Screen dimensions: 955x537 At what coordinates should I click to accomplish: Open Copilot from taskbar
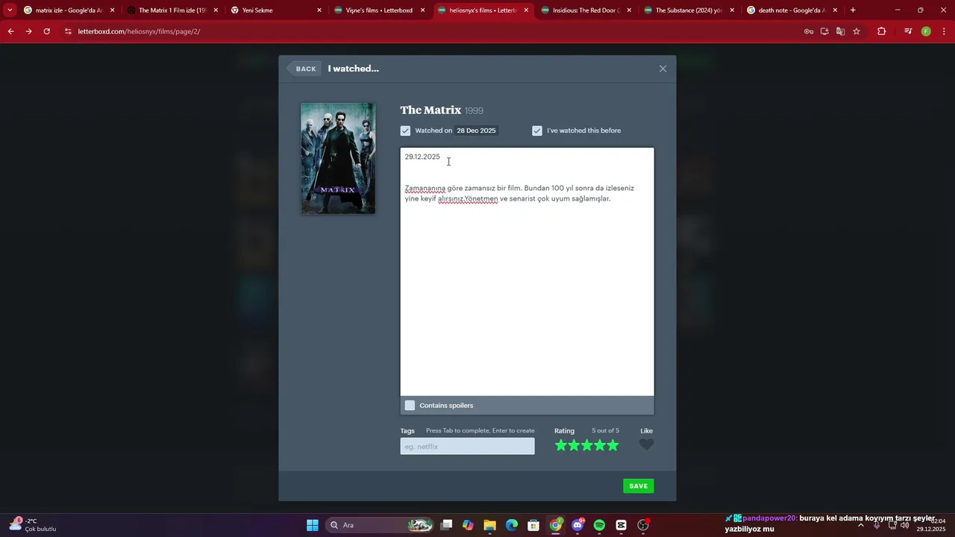(x=468, y=525)
